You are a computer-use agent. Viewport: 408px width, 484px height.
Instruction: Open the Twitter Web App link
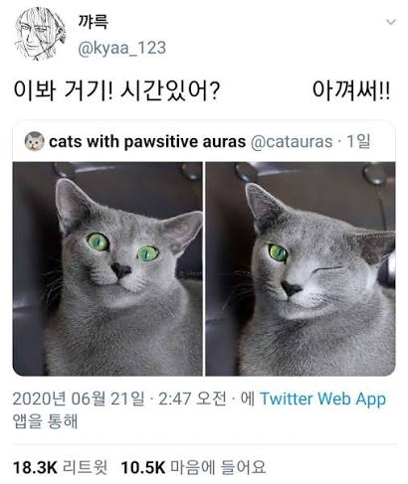tap(322, 399)
